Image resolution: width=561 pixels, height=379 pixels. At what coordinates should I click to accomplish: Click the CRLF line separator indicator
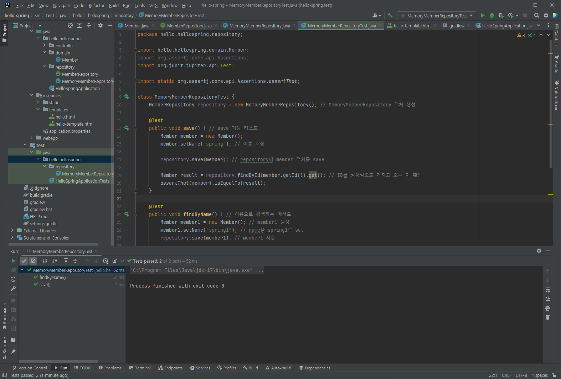(506, 375)
